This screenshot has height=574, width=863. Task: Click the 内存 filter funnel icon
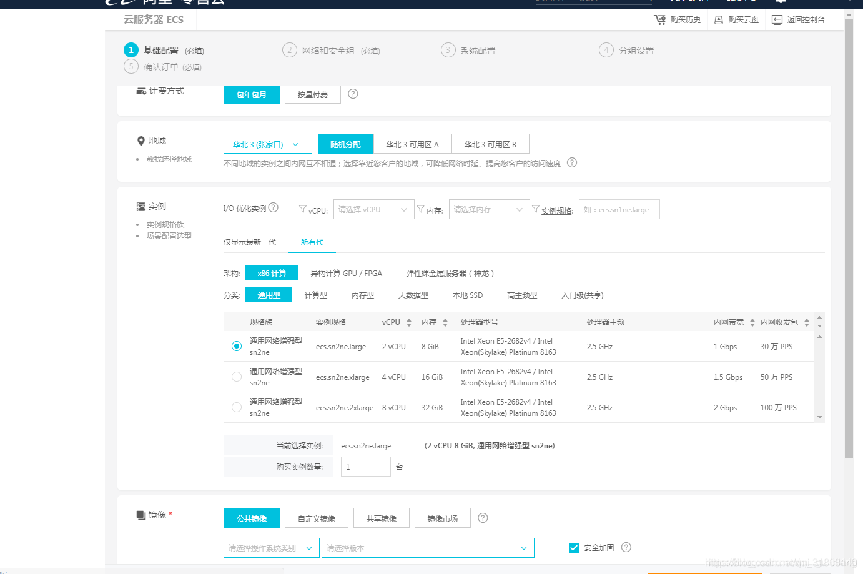point(420,209)
